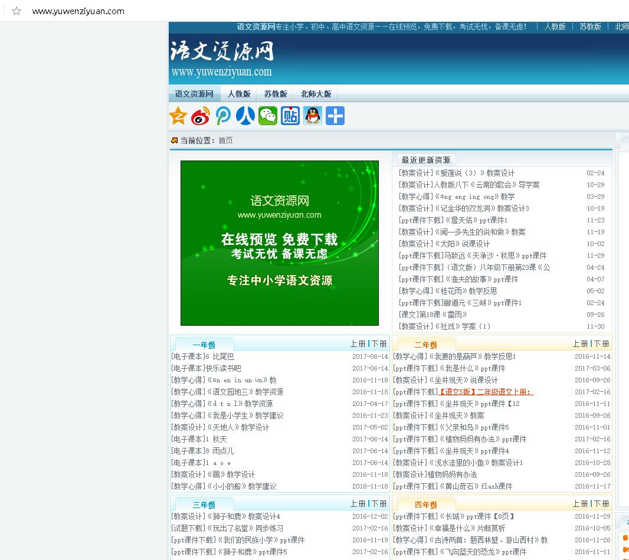Click the green promotional banner image
629x560 pixels.
(x=280, y=243)
